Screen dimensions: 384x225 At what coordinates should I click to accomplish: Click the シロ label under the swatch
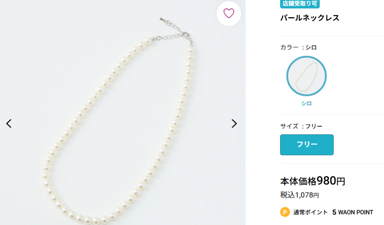point(306,103)
